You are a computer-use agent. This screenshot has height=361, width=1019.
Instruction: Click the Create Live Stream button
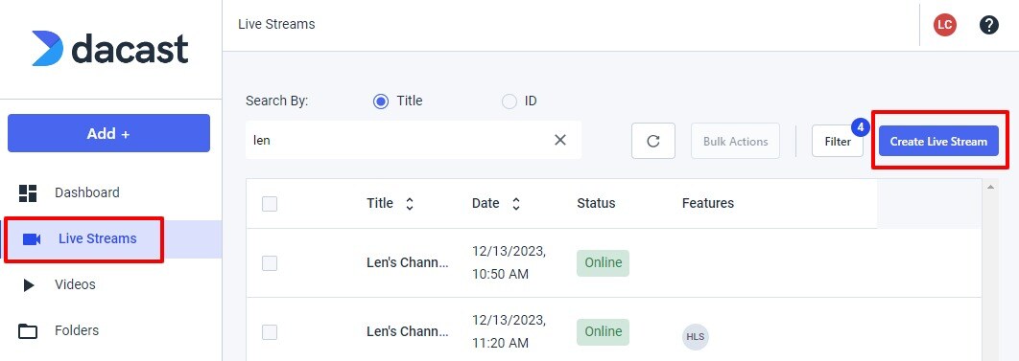(938, 142)
